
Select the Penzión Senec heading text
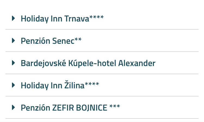(47, 41)
